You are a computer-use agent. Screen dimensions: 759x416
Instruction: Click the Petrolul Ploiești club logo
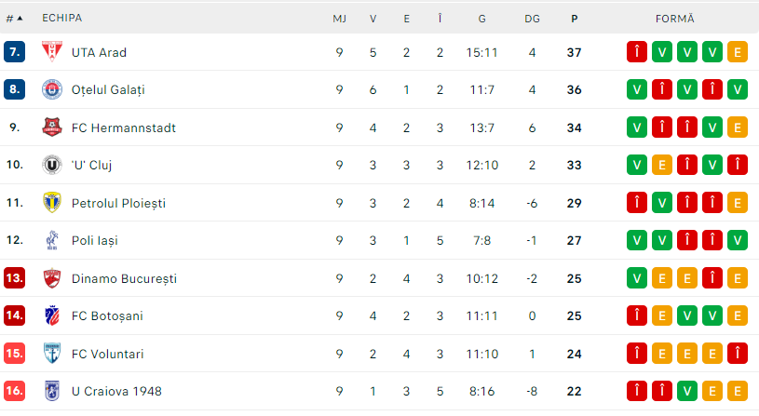[51, 203]
